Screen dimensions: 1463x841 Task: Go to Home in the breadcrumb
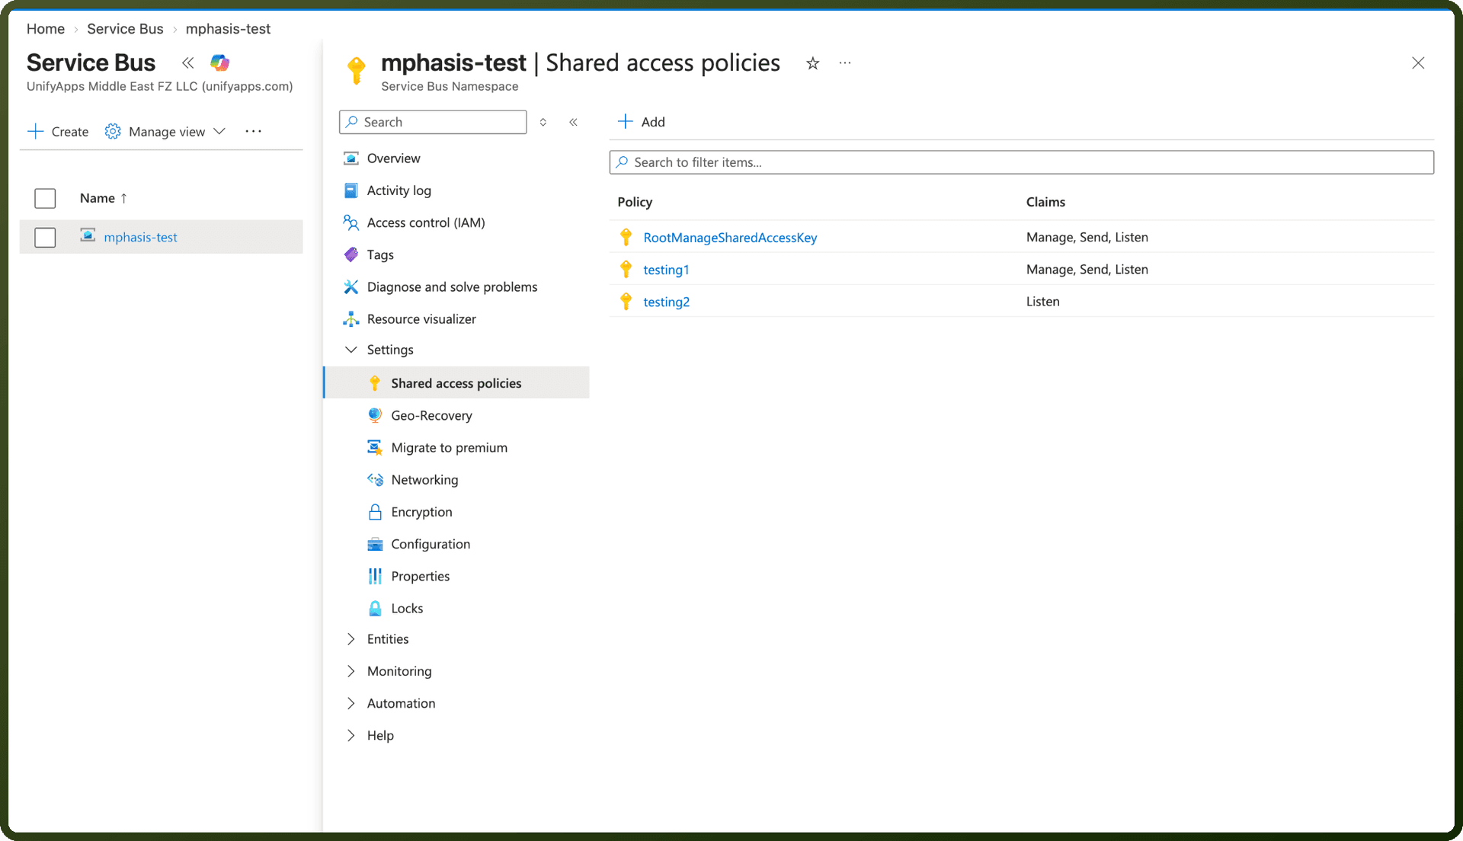point(46,29)
